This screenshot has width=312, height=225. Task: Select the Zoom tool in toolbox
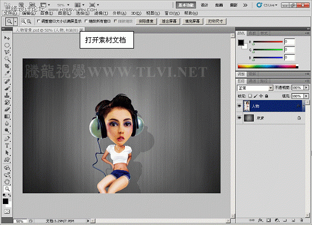[x=7, y=189]
